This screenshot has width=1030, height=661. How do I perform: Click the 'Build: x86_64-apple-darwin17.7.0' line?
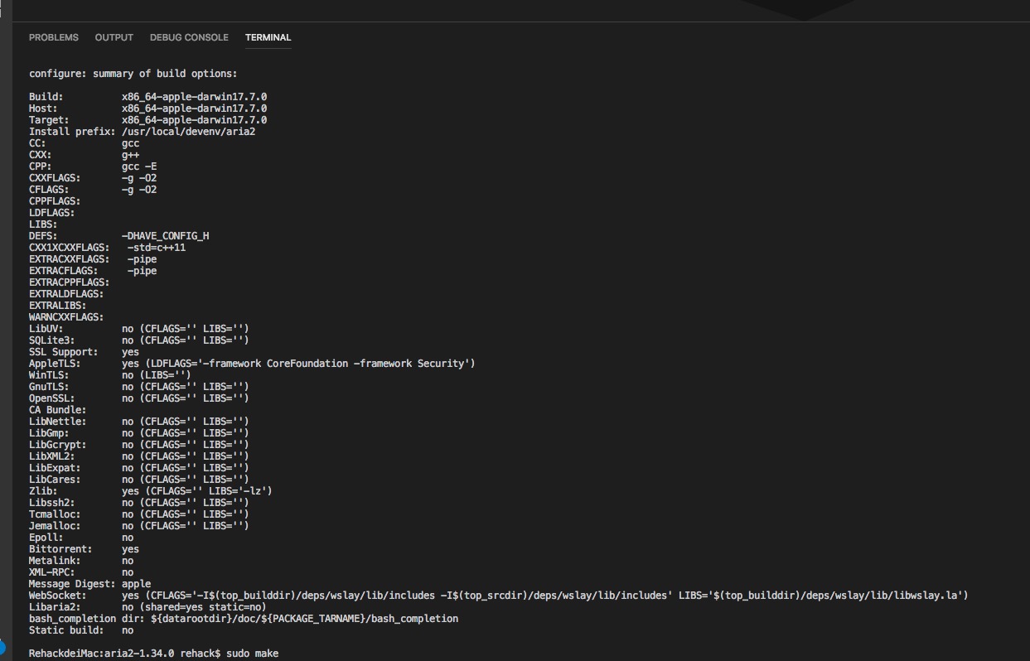tap(148, 97)
